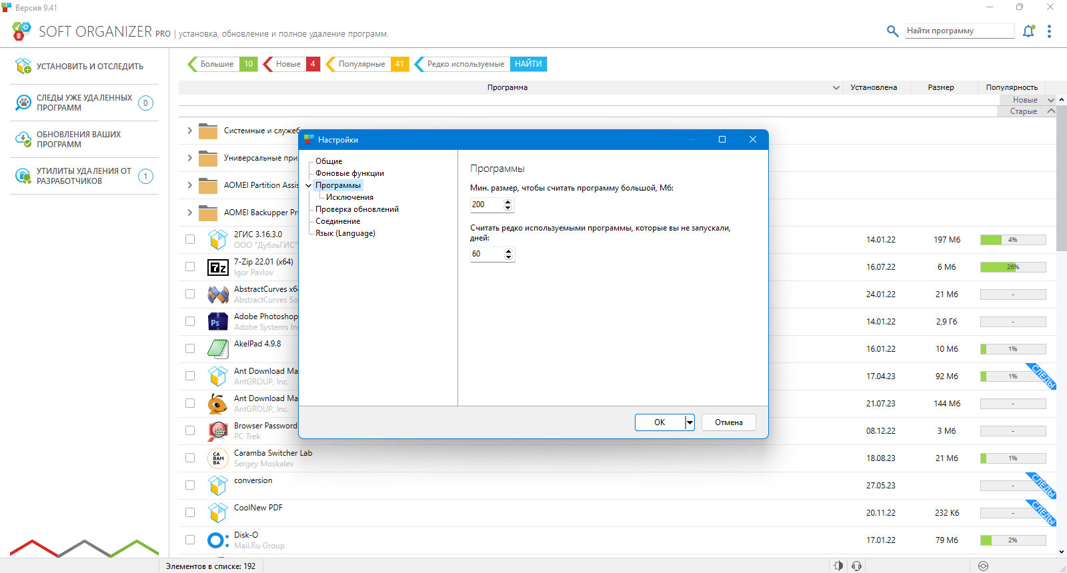Select Исключения in settings tree
1067x573 pixels.
(349, 197)
